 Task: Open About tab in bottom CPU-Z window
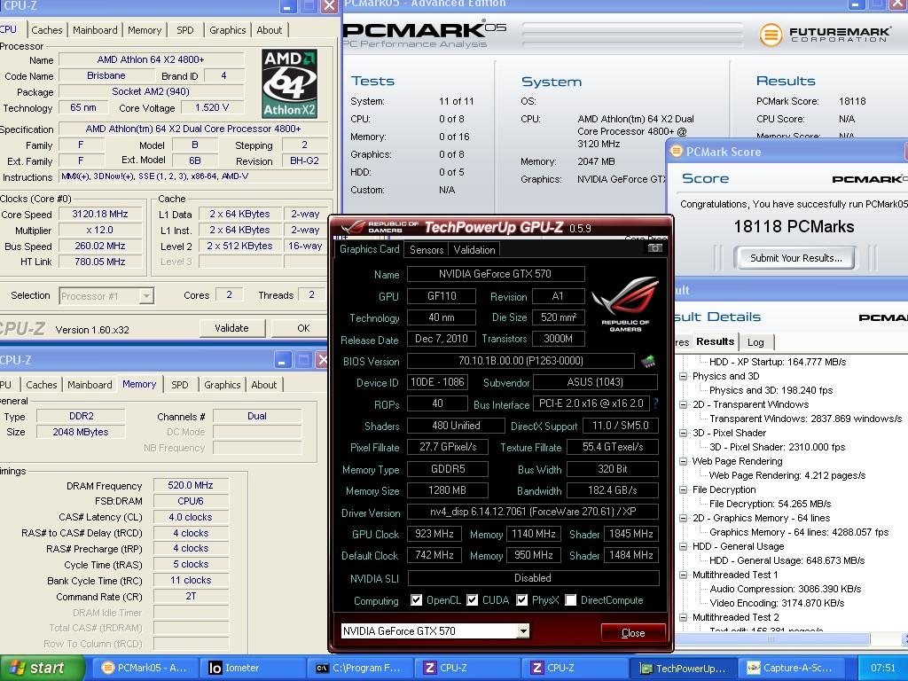[x=263, y=385]
